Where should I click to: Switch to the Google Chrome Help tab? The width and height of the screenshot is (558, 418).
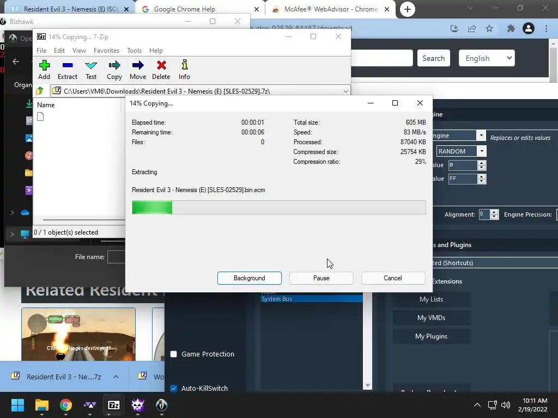click(x=199, y=9)
